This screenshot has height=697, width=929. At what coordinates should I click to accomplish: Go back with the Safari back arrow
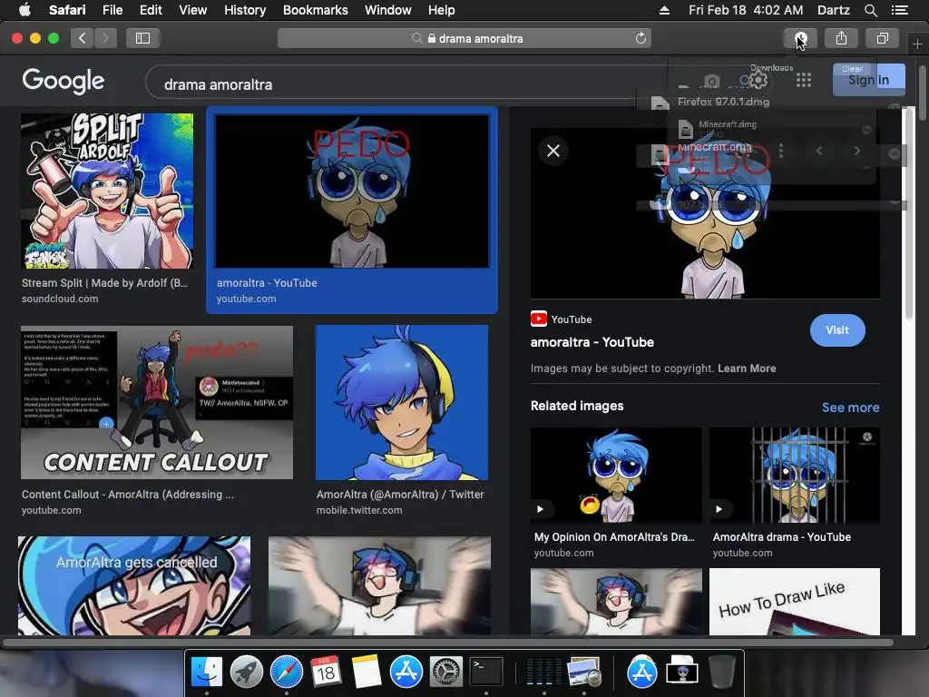pyautogui.click(x=83, y=38)
